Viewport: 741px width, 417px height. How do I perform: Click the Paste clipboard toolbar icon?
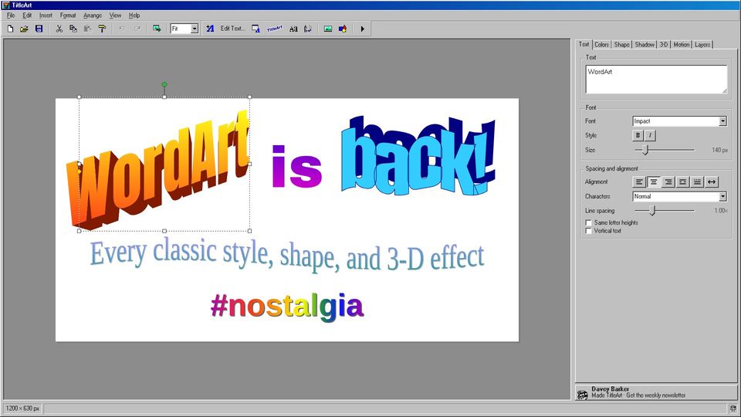click(87, 29)
